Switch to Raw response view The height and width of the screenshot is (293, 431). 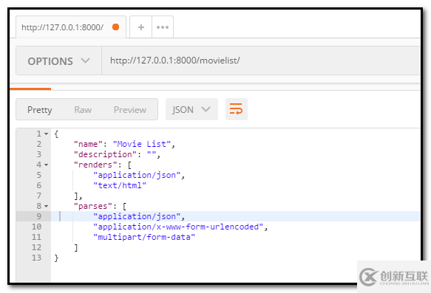pos(83,110)
